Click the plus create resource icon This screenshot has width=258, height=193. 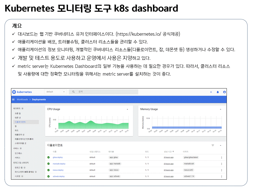tap(211, 92)
